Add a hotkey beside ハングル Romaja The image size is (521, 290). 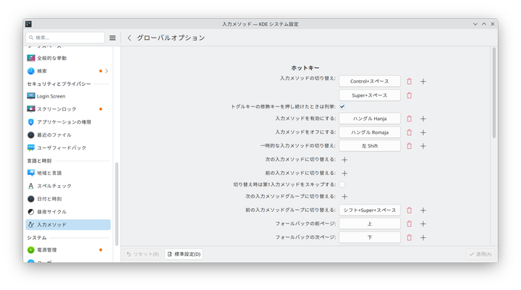coord(423,132)
